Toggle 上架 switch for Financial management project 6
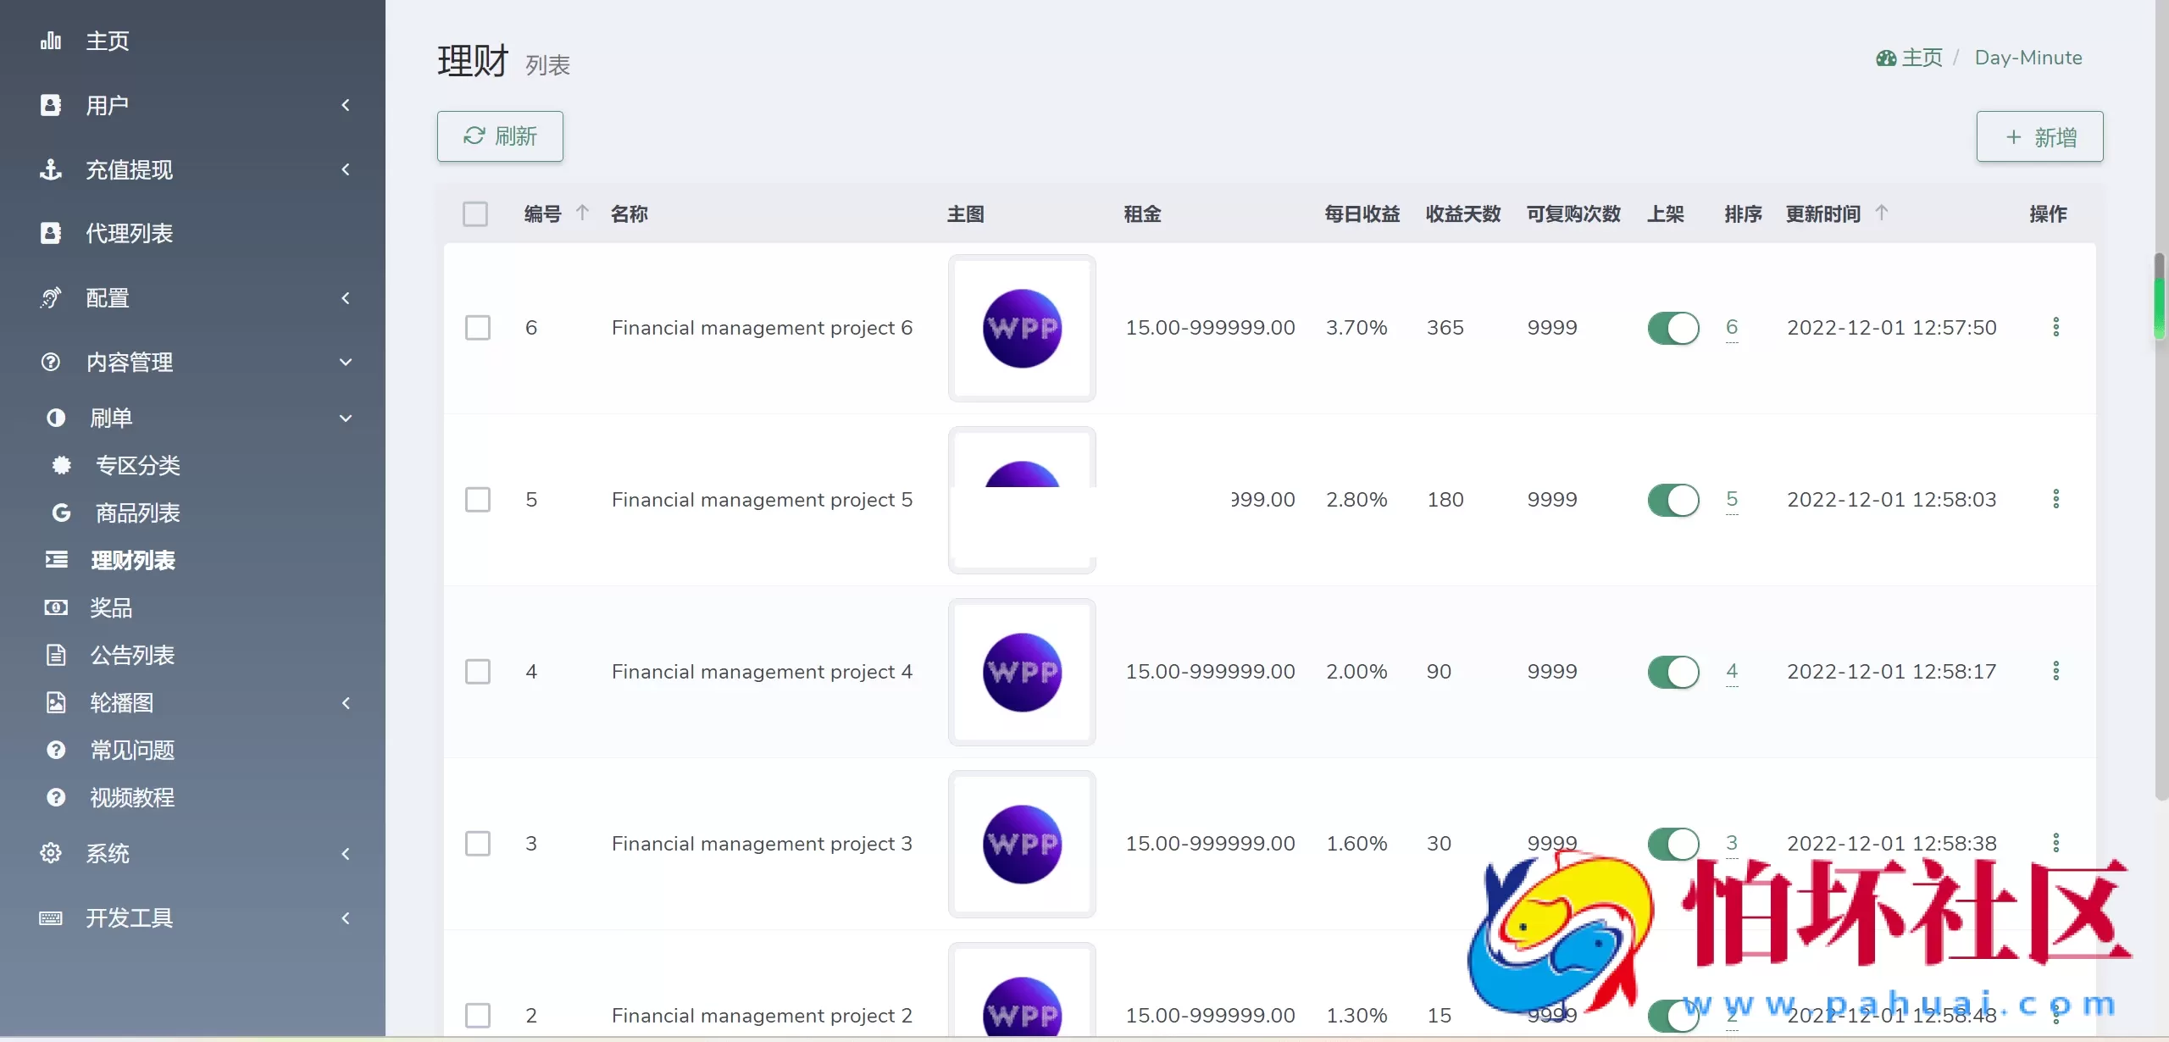Screen dimensions: 2169x1042 (x=1673, y=328)
